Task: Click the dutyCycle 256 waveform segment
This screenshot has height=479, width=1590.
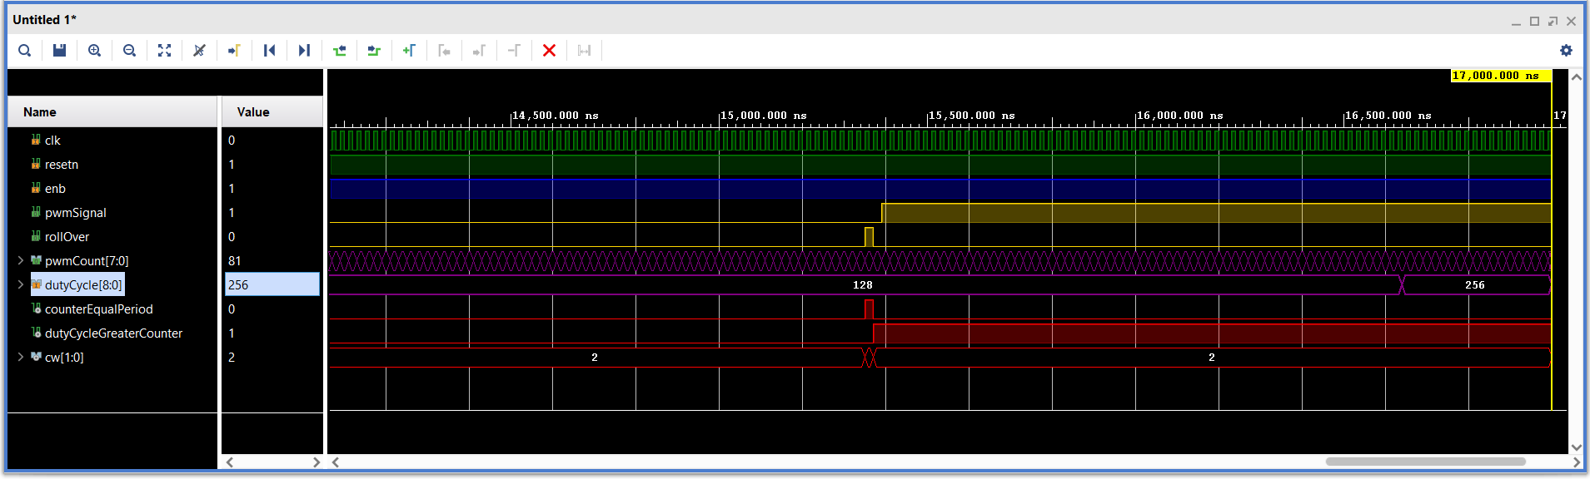Action: [1475, 285]
